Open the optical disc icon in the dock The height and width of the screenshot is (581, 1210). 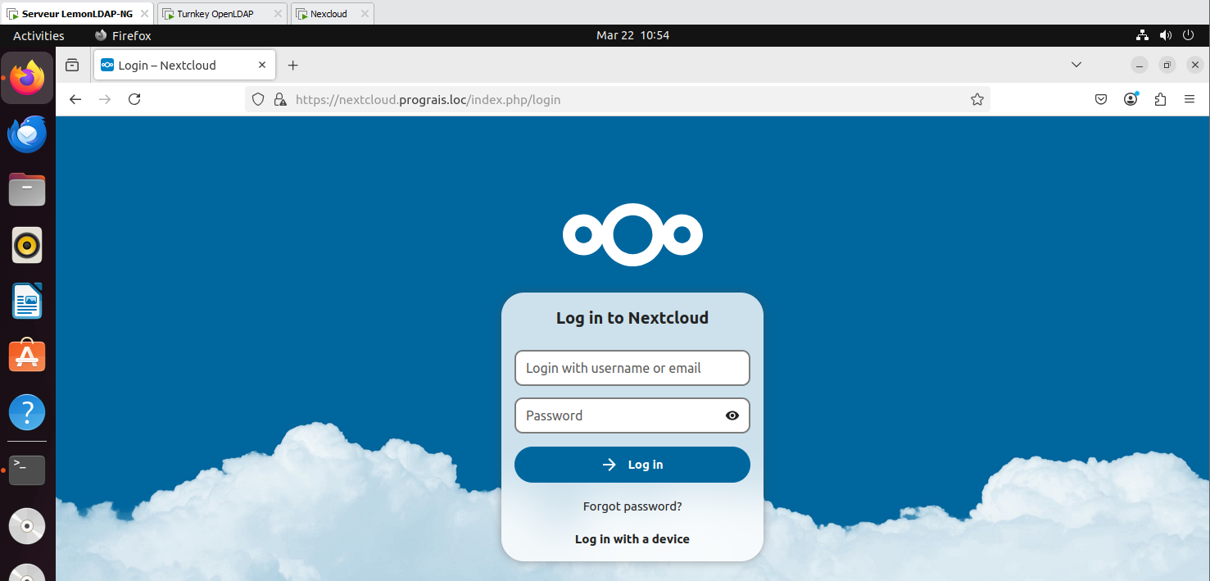[27, 526]
